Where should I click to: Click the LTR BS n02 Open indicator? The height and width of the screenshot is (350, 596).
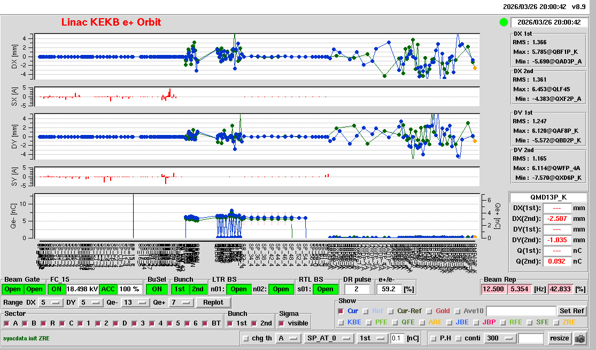(x=281, y=289)
